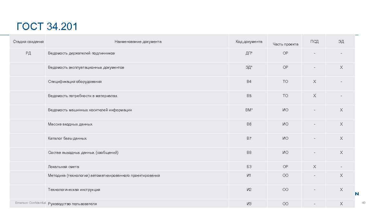Click the slide title ГОСТ 34.201
Image resolution: width=371 pixels, height=209 pixels.
click(47, 26)
